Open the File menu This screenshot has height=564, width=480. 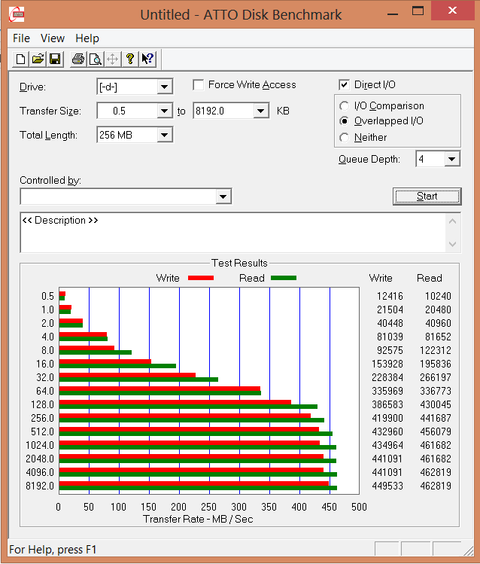21,38
